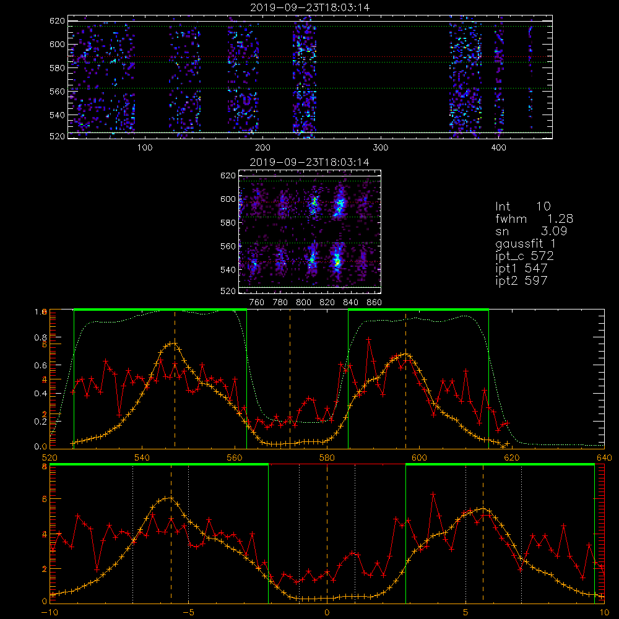
Task: Click x-axis label 5 on bottom plot
Action: (x=466, y=612)
